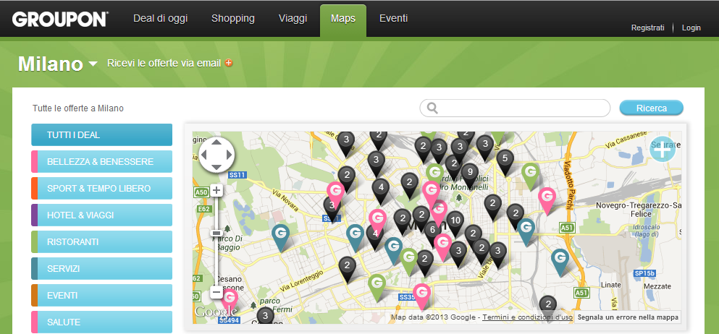Click the search magnifier icon
The image size is (719, 334).
pyautogui.click(x=432, y=108)
